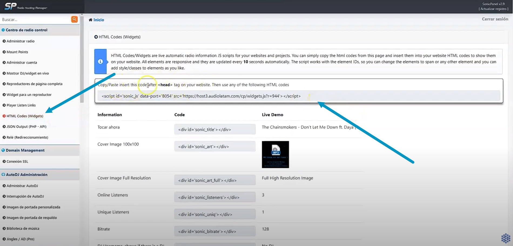Select Reproductores de página completa
513x246 pixels.
(x=34, y=84)
